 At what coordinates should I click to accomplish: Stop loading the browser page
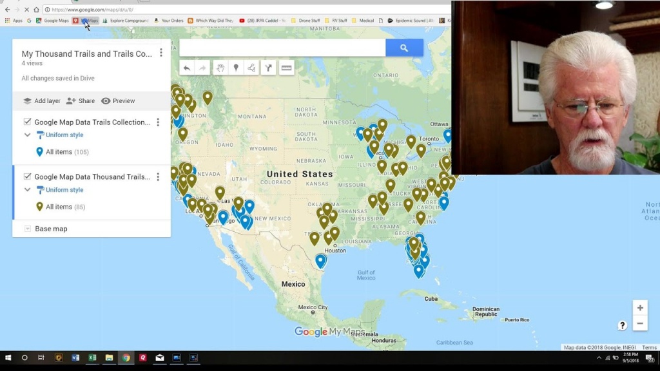26,9
